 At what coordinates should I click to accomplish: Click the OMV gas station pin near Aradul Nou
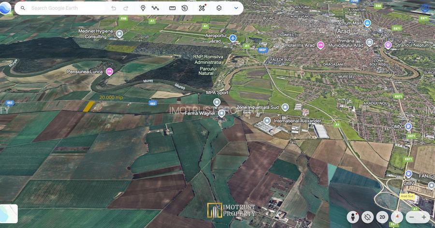click(408, 126)
